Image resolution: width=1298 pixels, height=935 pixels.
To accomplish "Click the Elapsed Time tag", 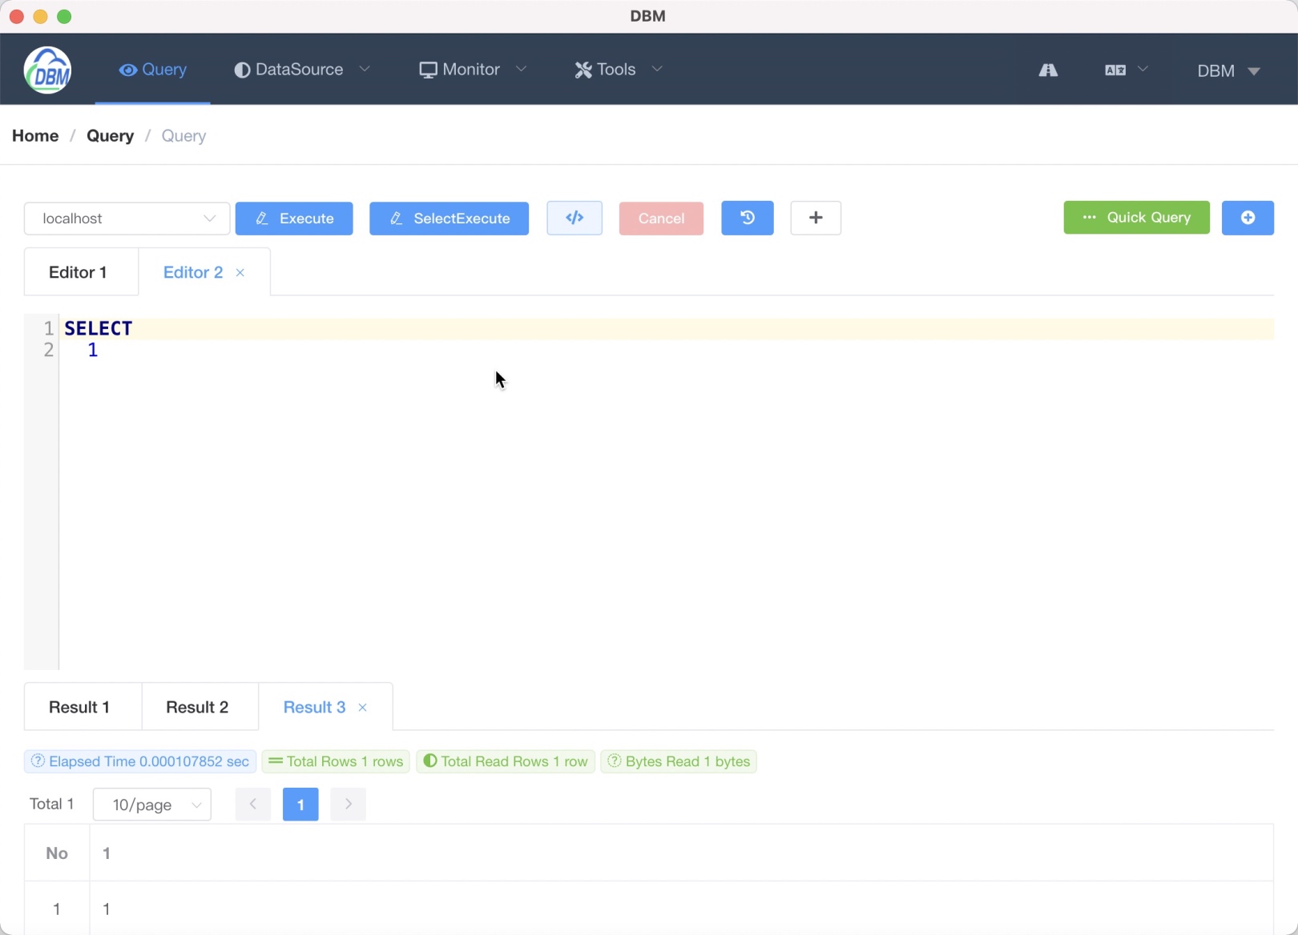I will pyautogui.click(x=140, y=761).
